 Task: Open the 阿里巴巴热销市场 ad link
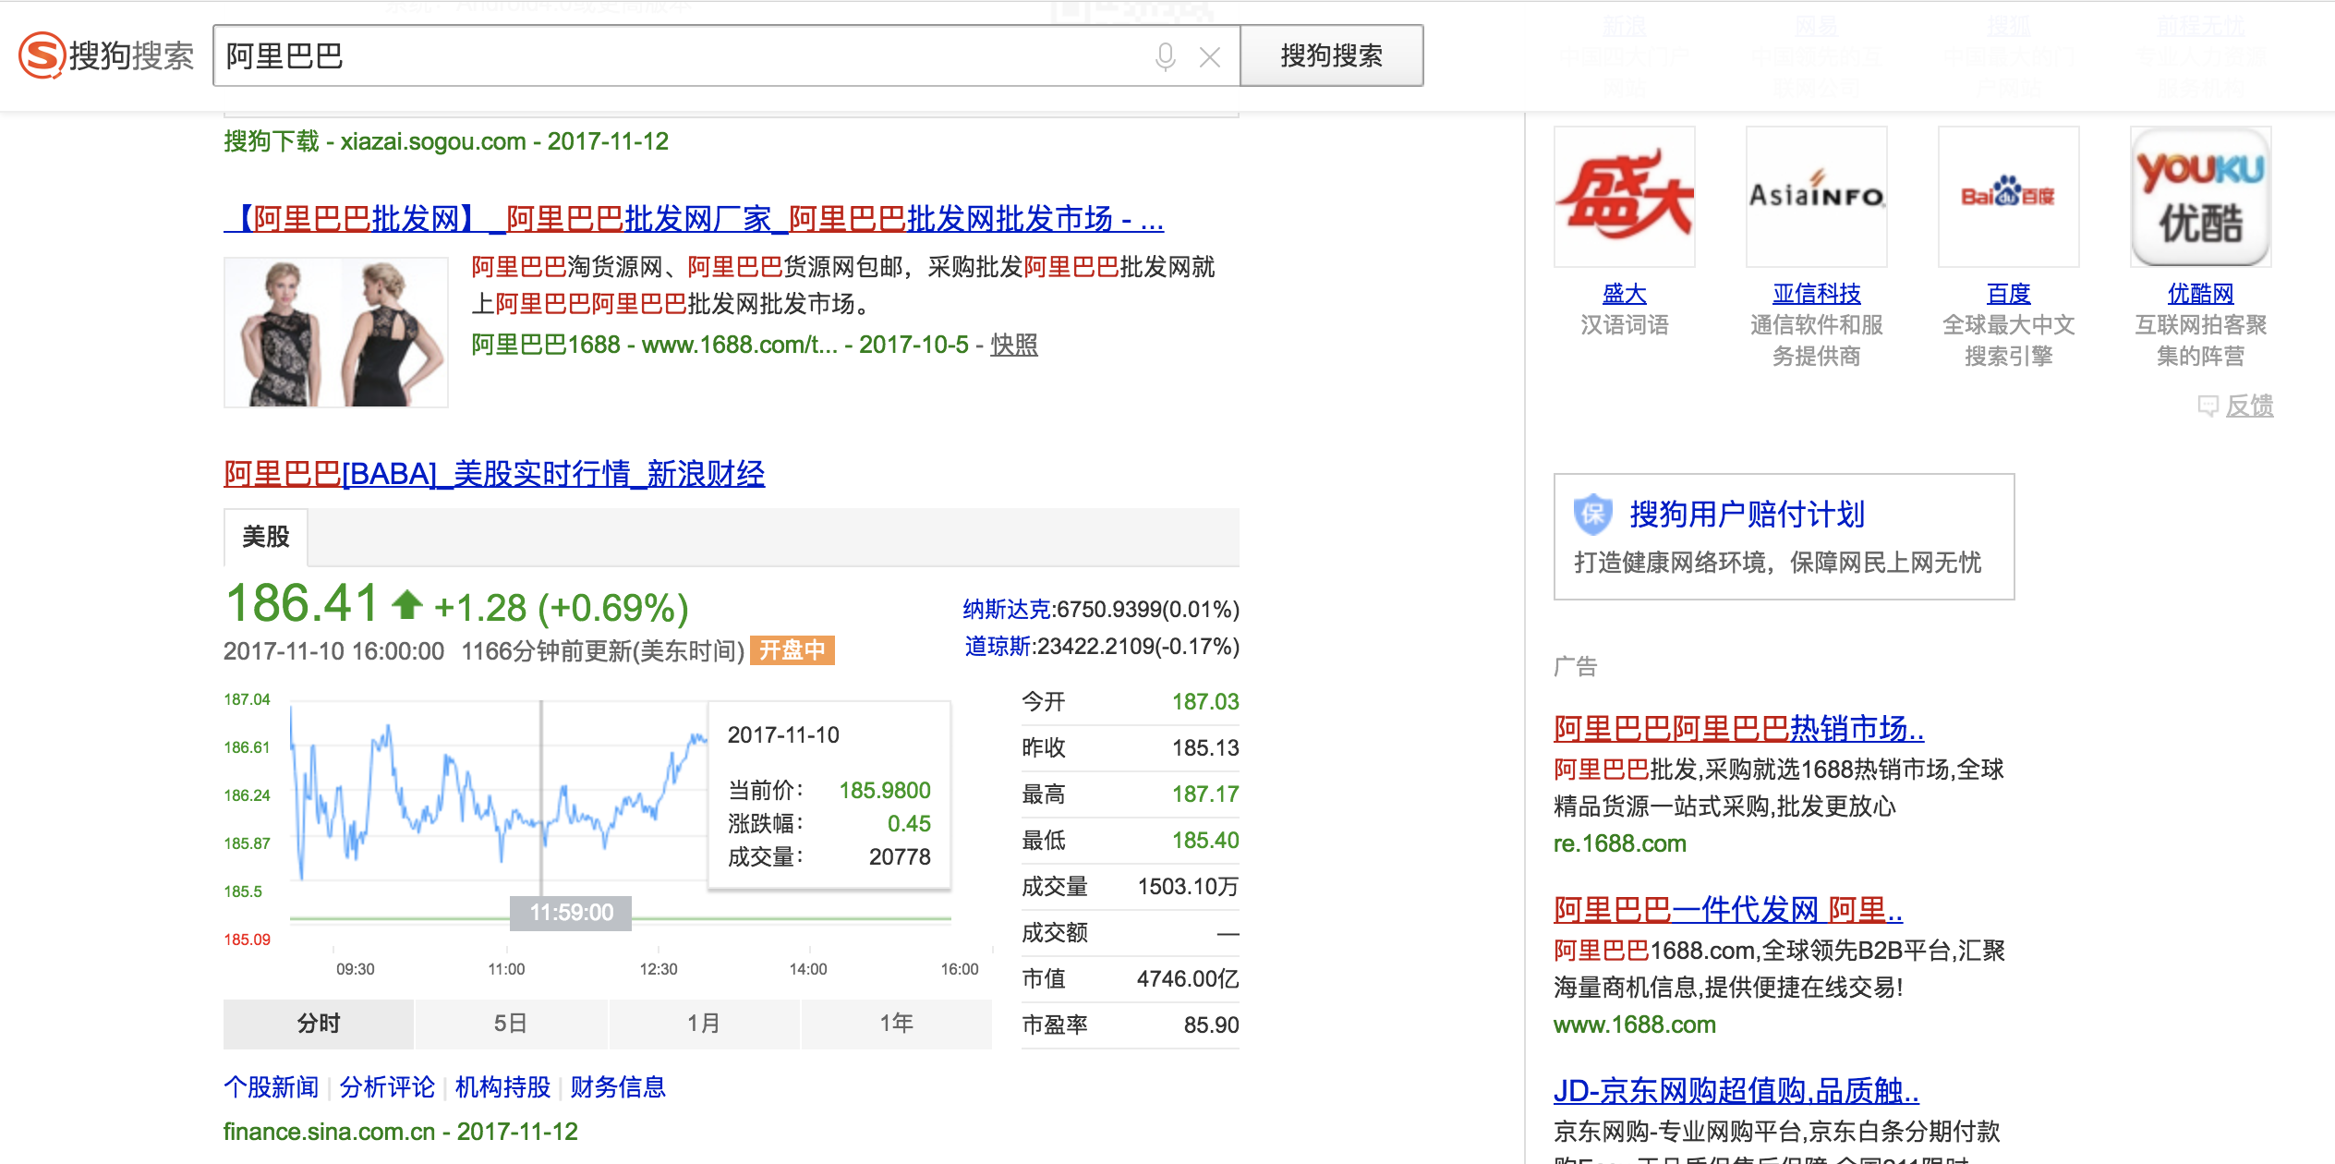pyautogui.click(x=1739, y=729)
